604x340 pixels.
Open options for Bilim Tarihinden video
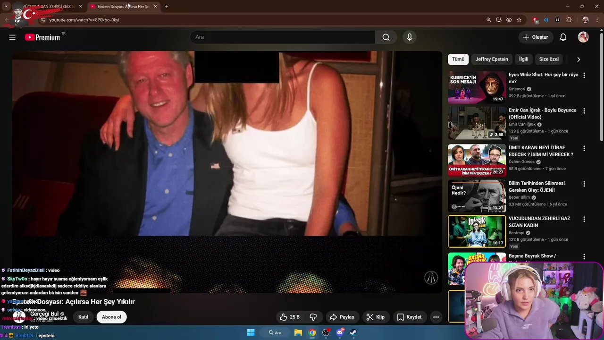[x=584, y=184]
